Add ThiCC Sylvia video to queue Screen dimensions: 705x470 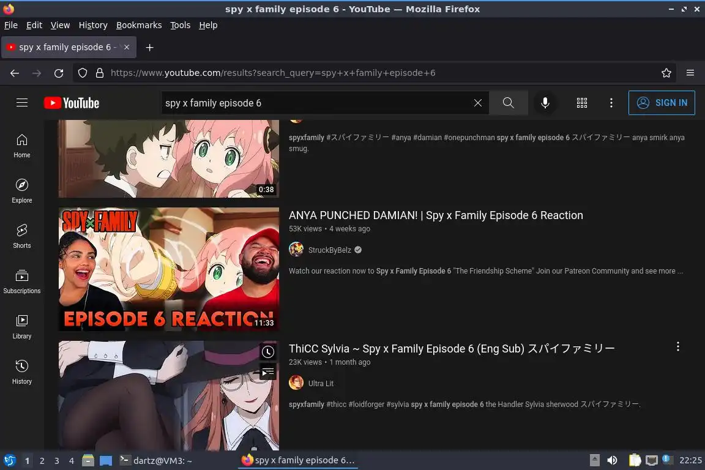click(268, 372)
